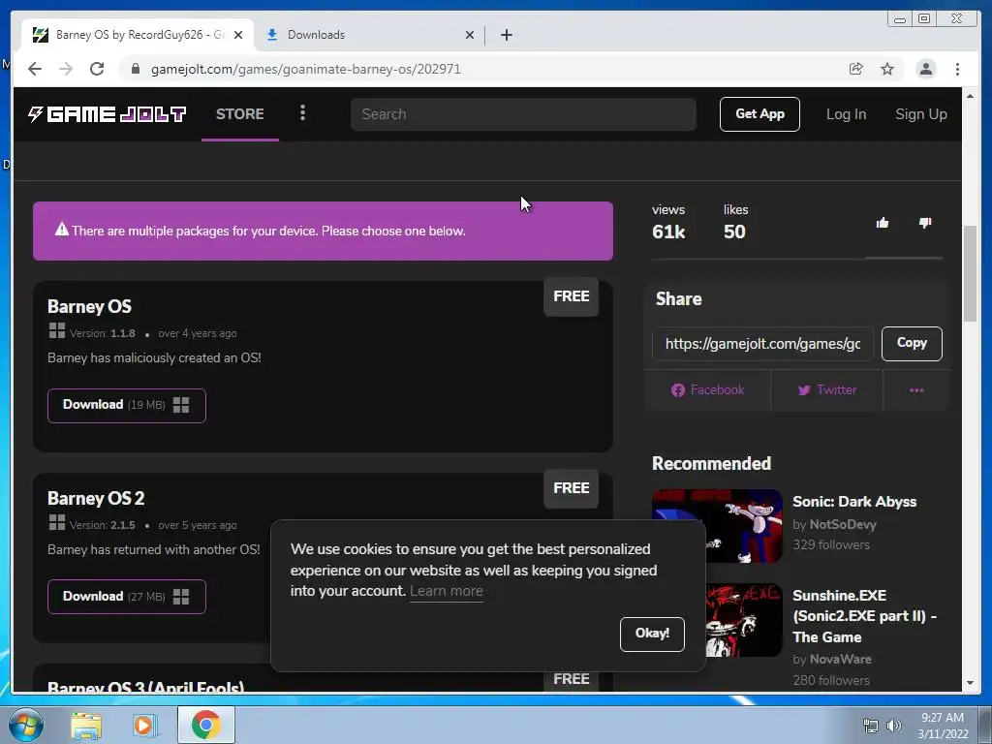
Task: Open Sonic: Dark Abyss thumbnail
Action: point(717,526)
